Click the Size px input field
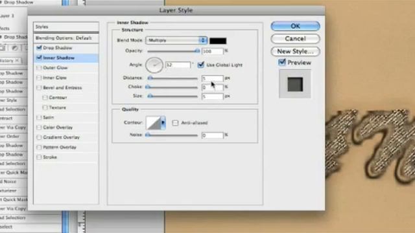 [213, 96]
